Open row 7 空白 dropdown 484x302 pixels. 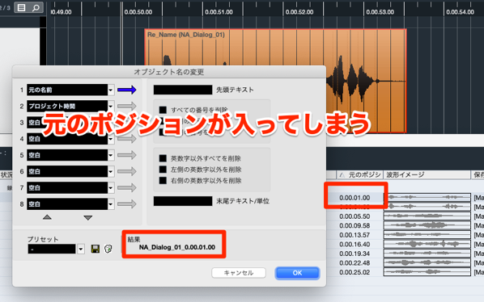(111, 188)
